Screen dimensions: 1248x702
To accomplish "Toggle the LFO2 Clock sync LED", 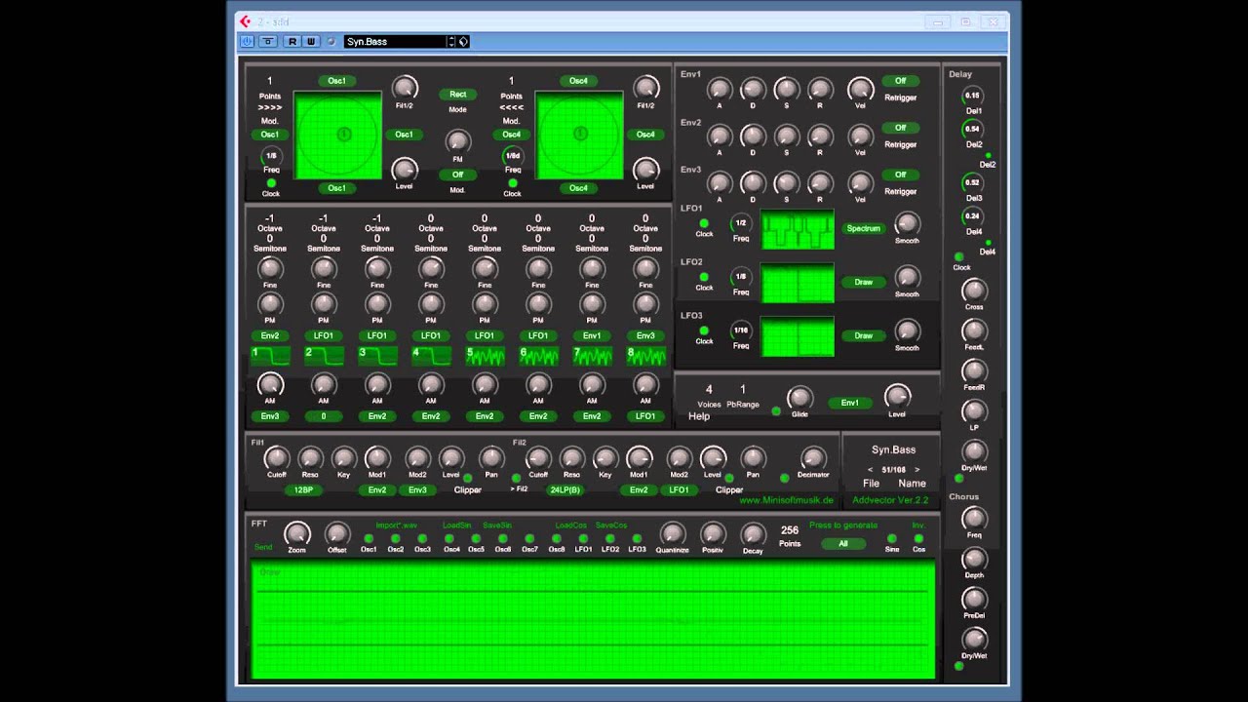I will 704,277.
